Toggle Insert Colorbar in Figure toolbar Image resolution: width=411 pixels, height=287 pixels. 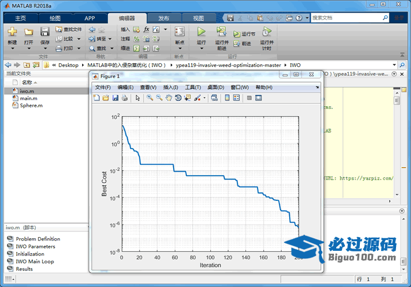(227, 98)
